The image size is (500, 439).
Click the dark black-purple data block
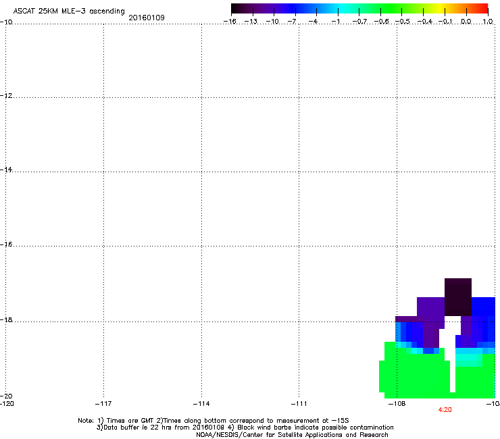(458, 297)
